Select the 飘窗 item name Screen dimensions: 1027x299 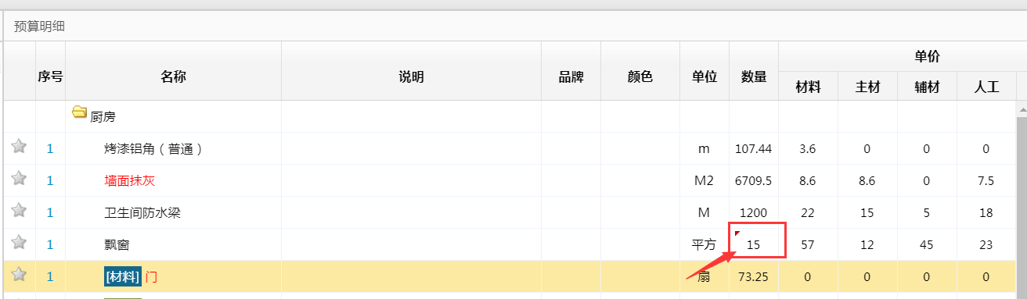[x=117, y=244]
